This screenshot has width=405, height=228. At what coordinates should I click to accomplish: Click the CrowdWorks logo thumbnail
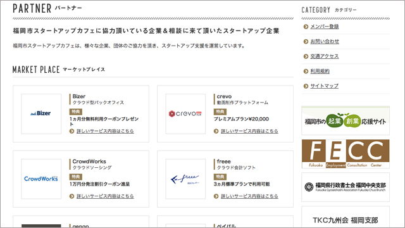pos(41,179)
